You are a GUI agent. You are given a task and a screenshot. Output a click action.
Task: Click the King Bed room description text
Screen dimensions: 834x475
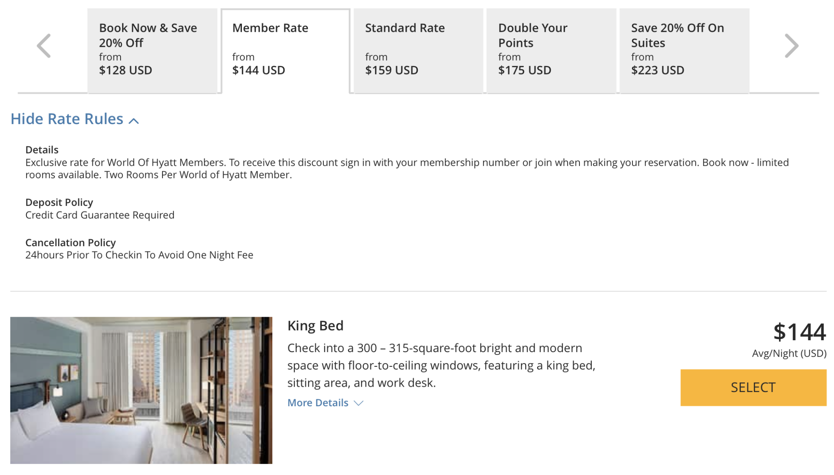pyautogui.click(x=441, y=365)
